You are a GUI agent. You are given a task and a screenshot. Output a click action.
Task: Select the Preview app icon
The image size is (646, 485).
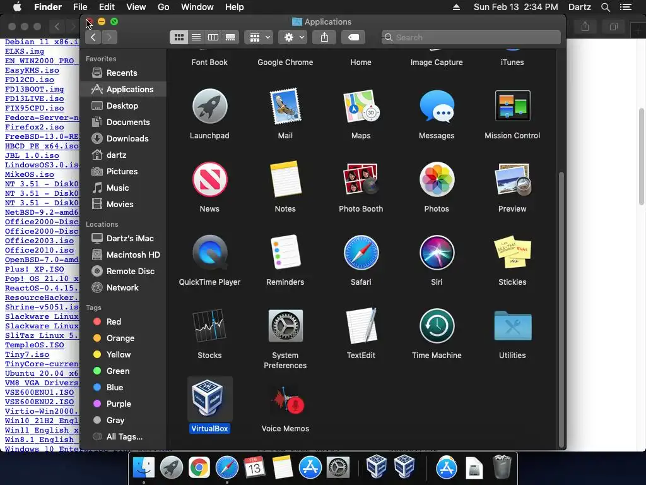tap(512, 179)
